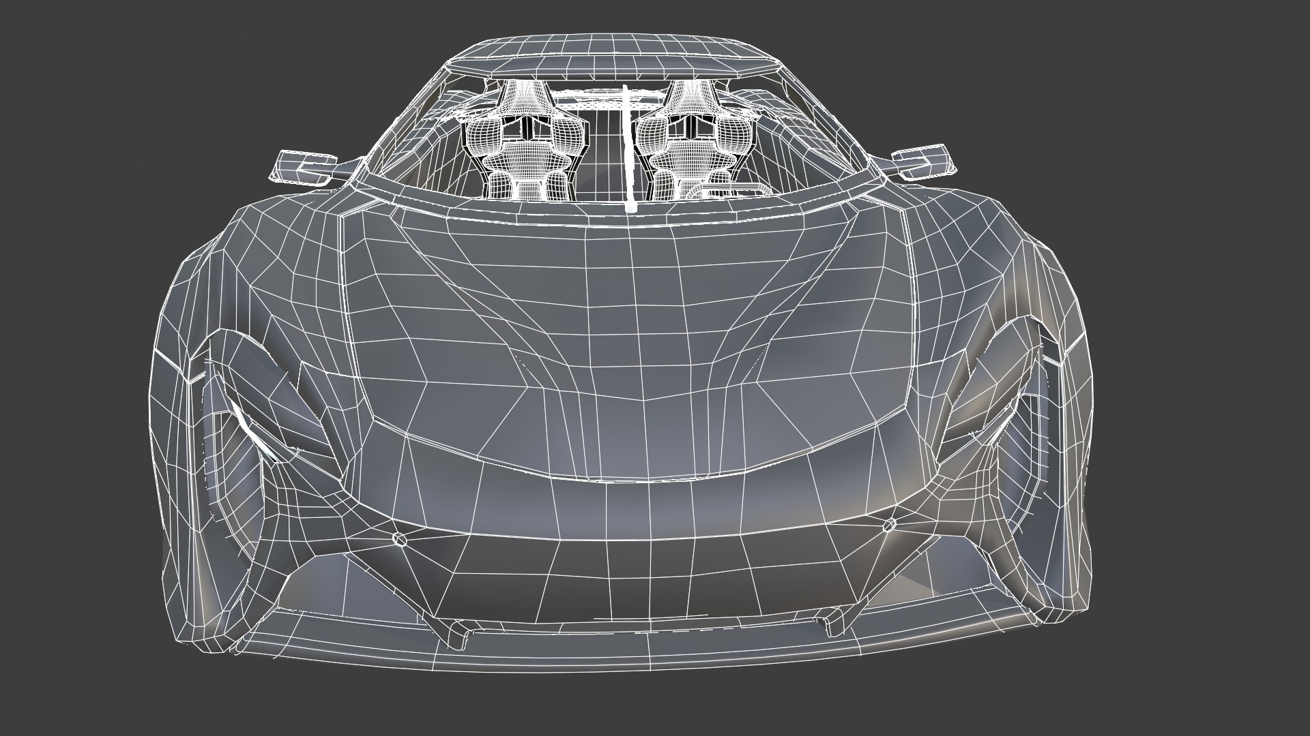1310x736 pixels.
Task: Click the small round sensor on right bumper
Action: (x=889, y=525)
